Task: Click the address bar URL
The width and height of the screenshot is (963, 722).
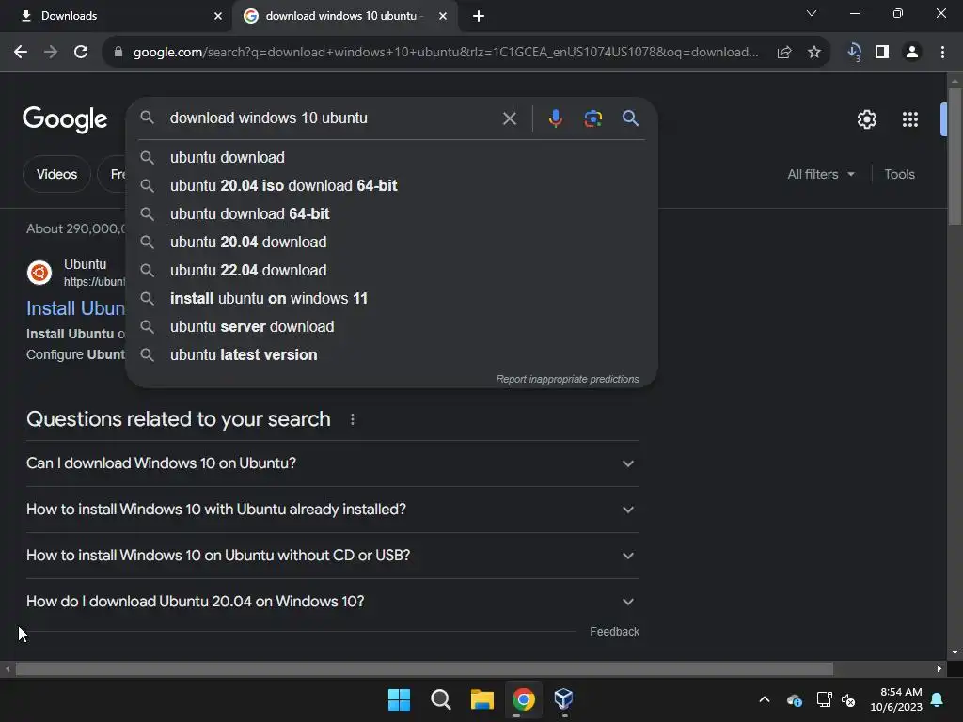Action: tap(446, 53)
